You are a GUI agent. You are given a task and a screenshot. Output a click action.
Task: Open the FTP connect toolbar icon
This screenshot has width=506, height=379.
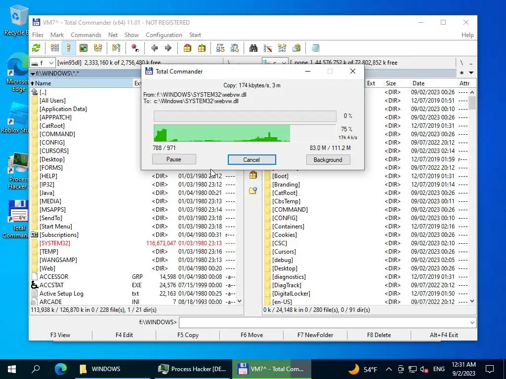[220, 48]
